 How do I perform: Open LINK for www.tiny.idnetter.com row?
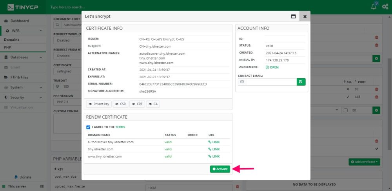point(214,156)
